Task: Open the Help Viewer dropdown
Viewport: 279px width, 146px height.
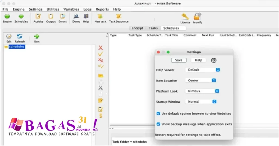Action: pyautogui.click(x=202, y=70)
